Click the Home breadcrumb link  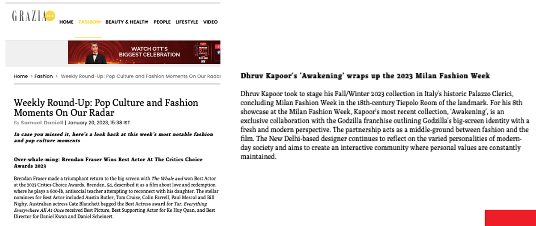pyautogui.click(x=21, y=76)
